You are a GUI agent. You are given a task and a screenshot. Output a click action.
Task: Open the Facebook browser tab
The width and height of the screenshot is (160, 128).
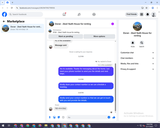point(7,3)
